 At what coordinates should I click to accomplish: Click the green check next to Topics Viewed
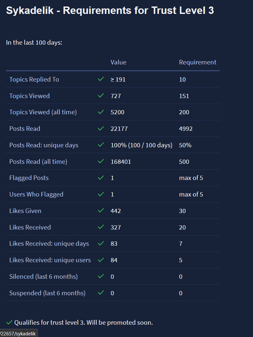(x=101, y=95)
